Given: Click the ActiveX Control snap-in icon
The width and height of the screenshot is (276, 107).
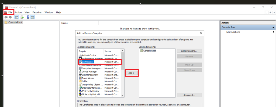Looking at the screenshot, I should [x=80, y=55].
